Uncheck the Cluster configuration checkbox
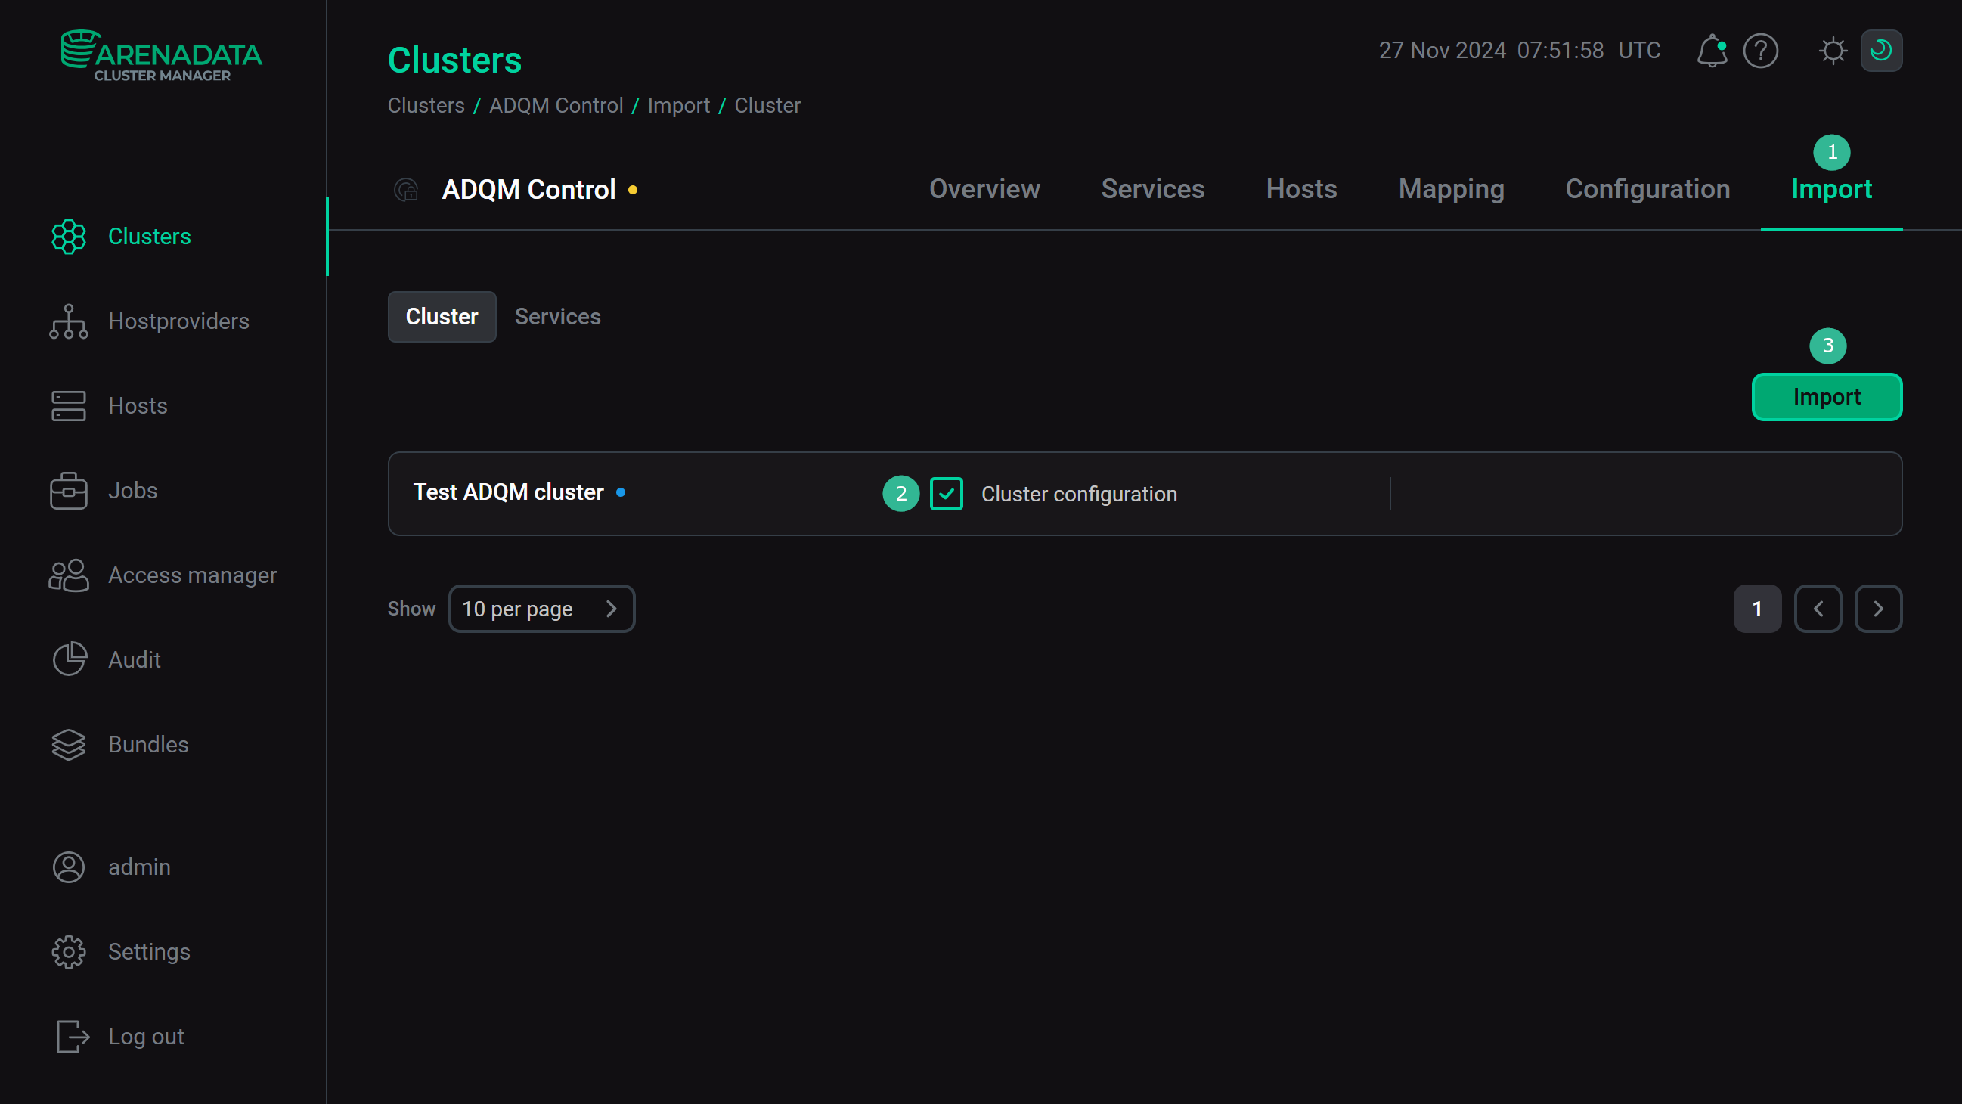The width and height of the screenshot is (1962, 1104). click(x=946, y=494)
